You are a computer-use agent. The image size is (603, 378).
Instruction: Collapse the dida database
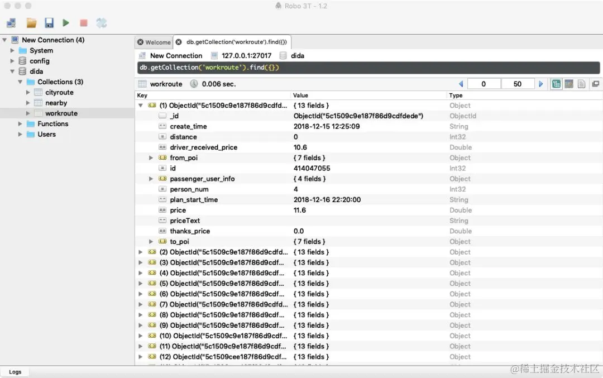pos(12,71)
